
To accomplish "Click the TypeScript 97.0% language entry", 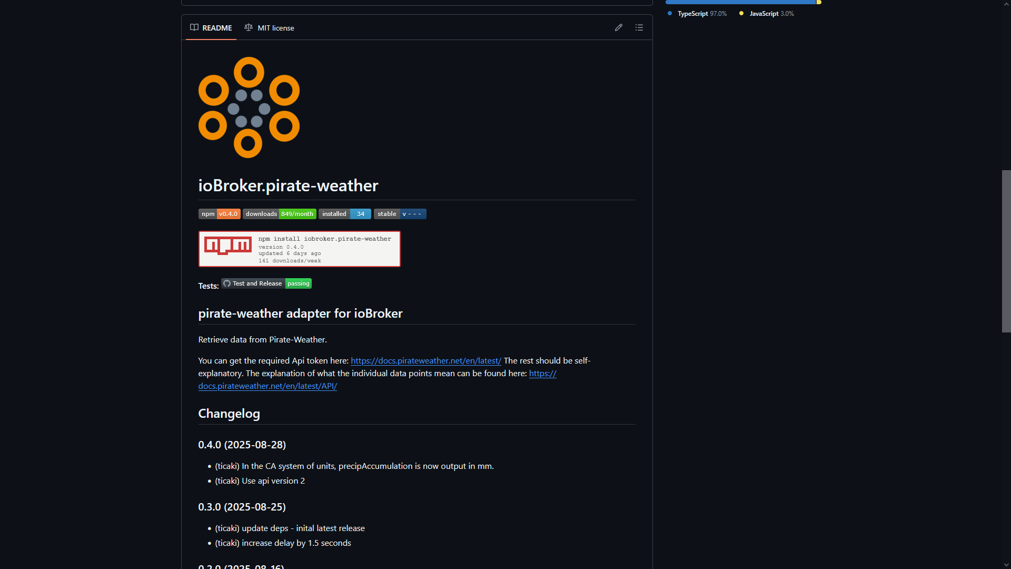I will pyautogui.click(x=697, y=14).
